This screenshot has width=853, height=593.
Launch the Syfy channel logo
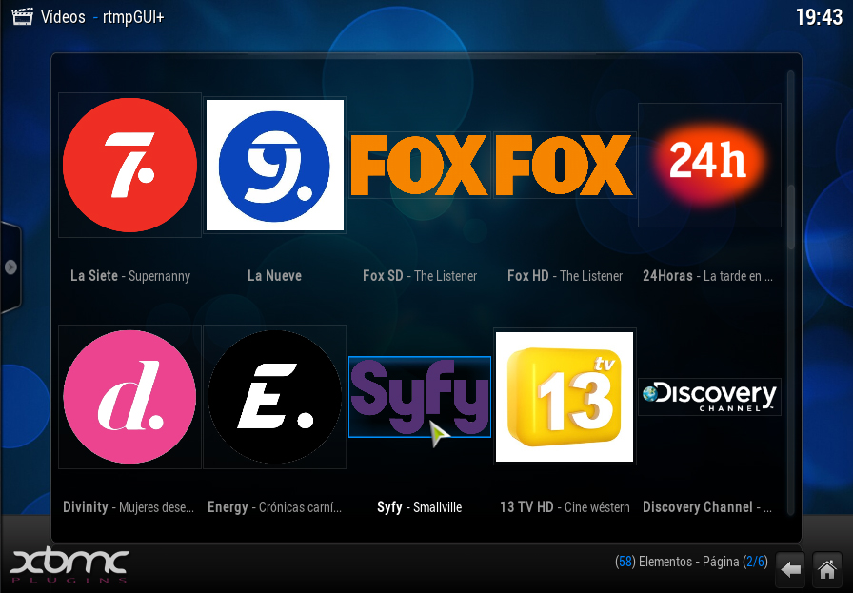tap(420, 397)
